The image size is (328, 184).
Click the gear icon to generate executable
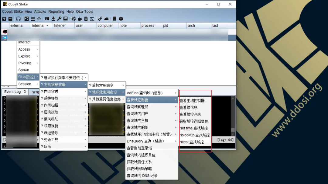point(73,19)
